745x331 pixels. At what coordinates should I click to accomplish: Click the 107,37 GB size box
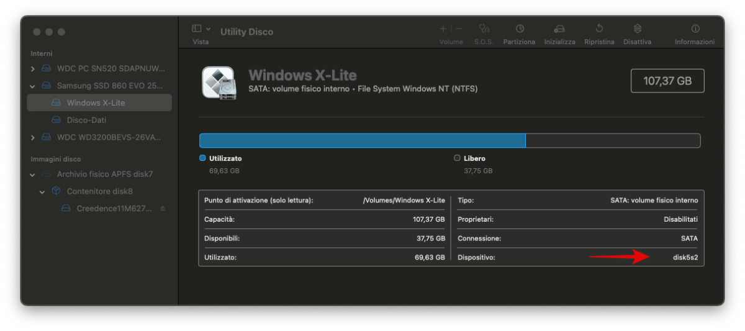pyautogui.click(x=667, y=81)
